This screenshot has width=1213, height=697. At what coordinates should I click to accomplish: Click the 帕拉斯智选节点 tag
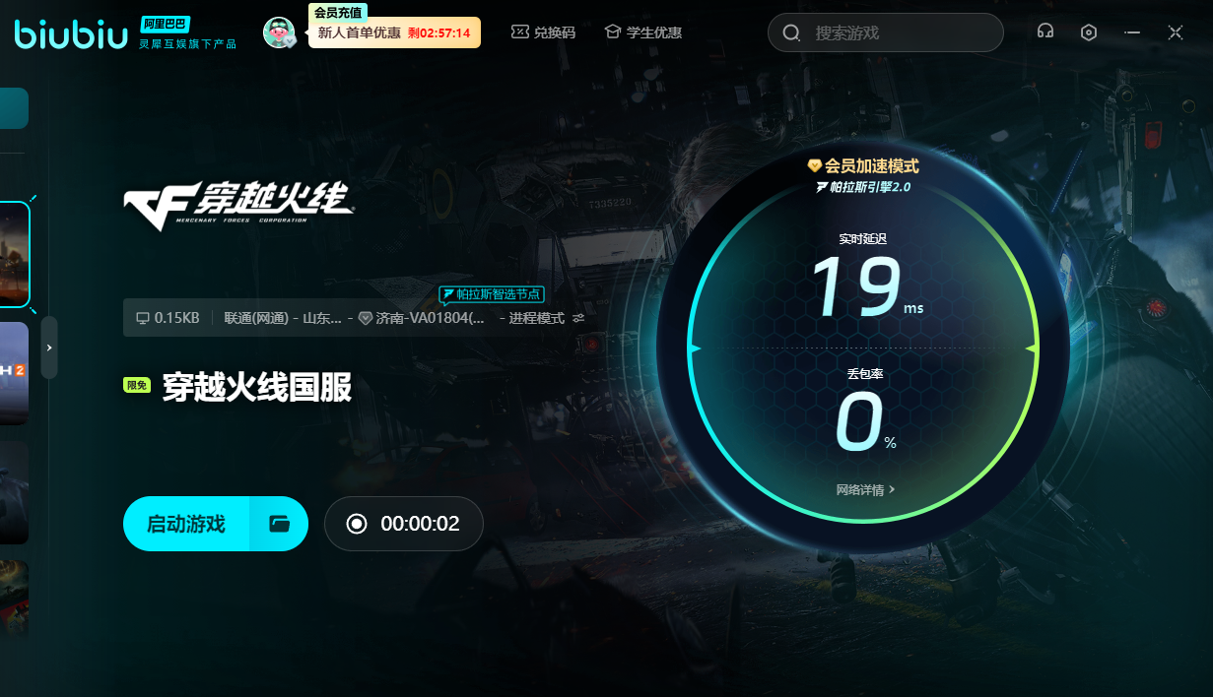click(x=492, y=293)
